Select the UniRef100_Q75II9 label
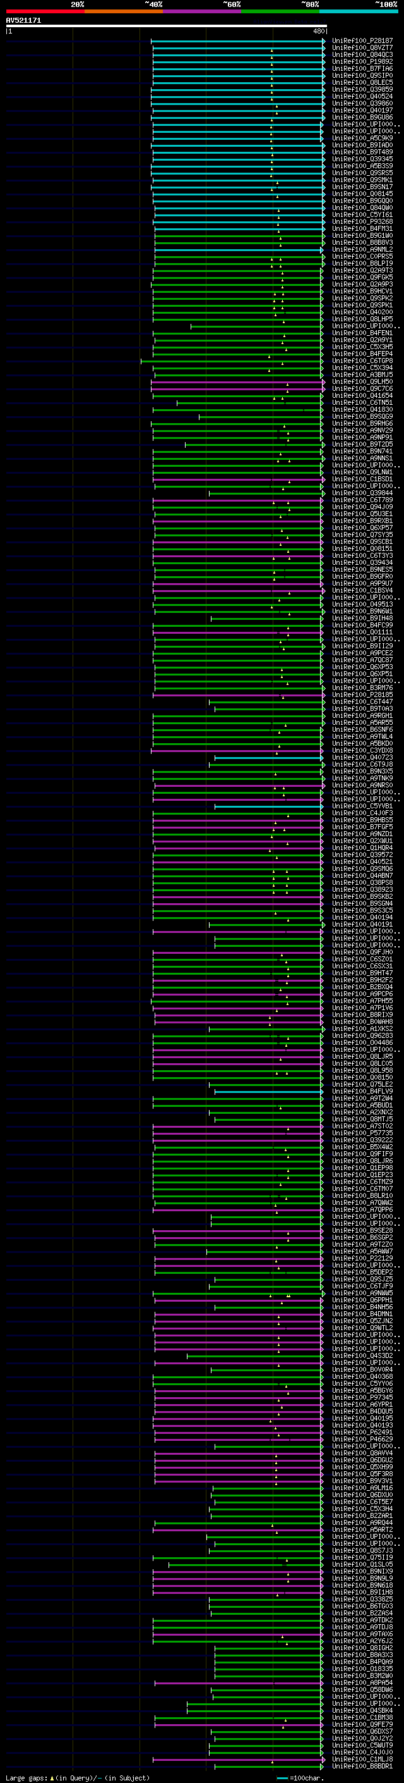Image resolution: width=404 pixels, height=1783 pixels. pos(362,1558)
